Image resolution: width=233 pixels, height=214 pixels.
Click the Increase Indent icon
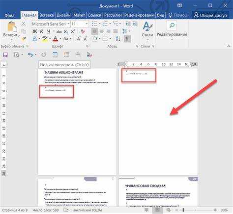point(135,24)
